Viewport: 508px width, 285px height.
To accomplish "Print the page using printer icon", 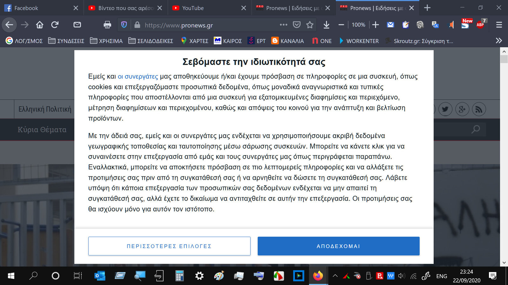I will pyautogui.click(x=107, y=25).
